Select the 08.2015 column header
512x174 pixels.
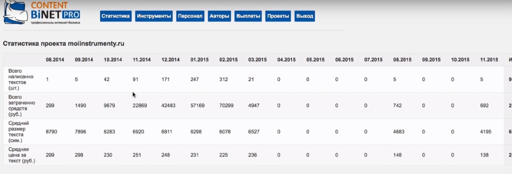pos(402,60)
